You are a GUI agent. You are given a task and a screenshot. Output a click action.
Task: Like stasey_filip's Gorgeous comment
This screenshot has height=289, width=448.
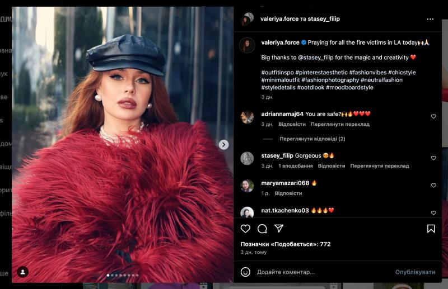(433, 158)
